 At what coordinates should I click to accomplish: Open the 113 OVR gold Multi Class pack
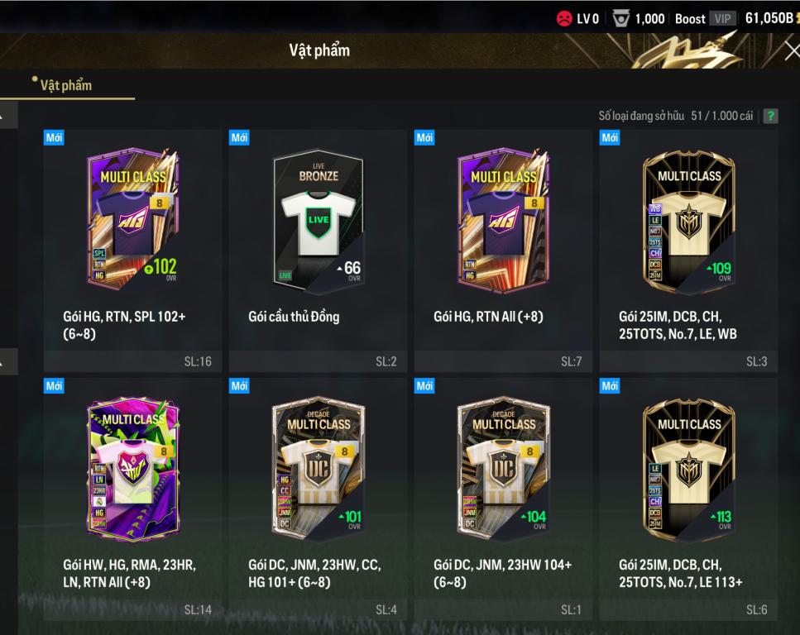point(689,470)
